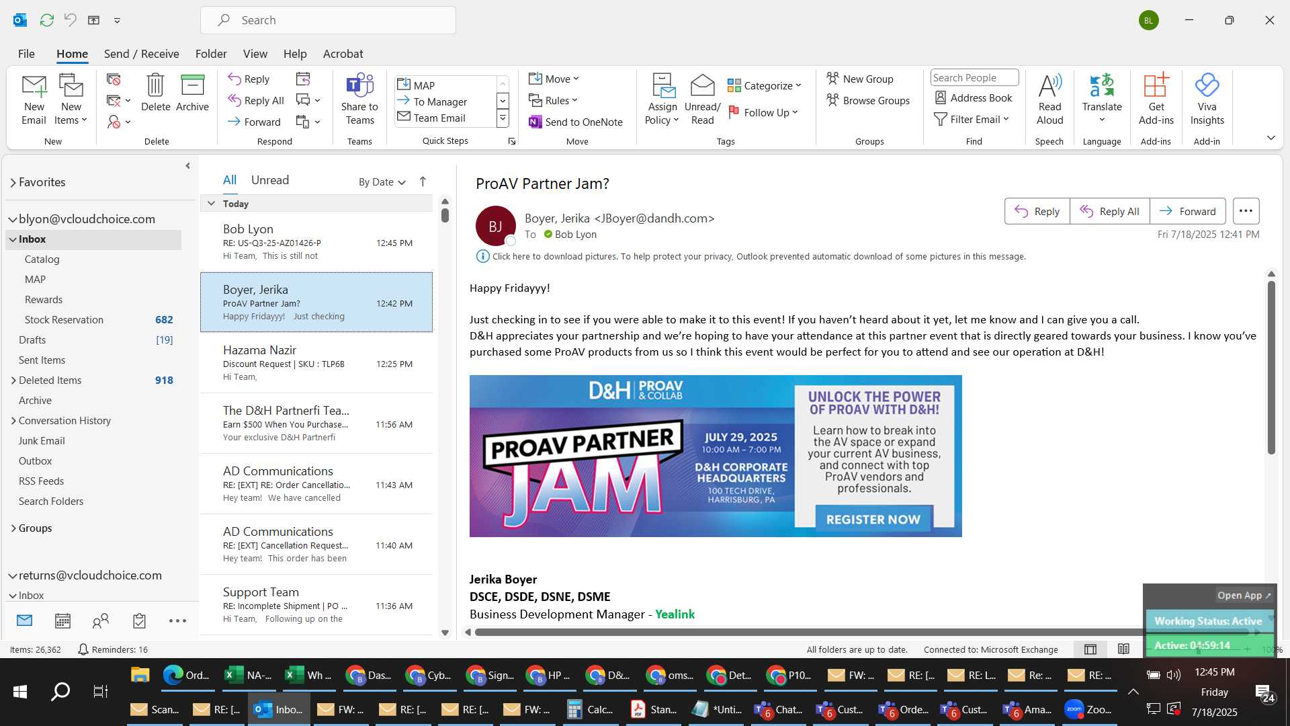Click Share to Teams icon
Screen dimensions: 1290x726
point(359,99)
